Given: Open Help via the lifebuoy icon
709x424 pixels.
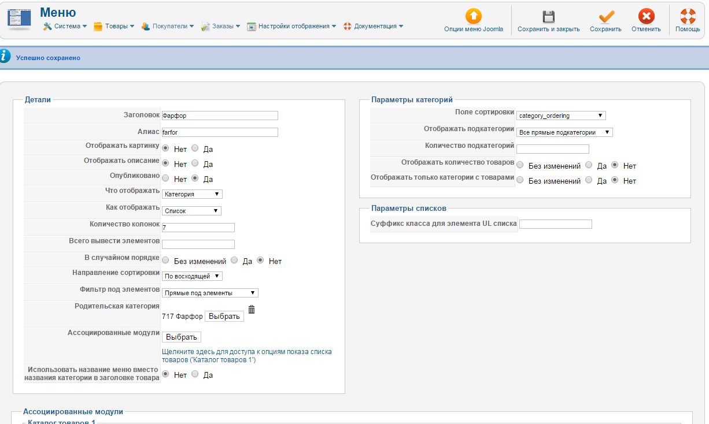Looking at the screenshot, I should (x=688, y=16).
